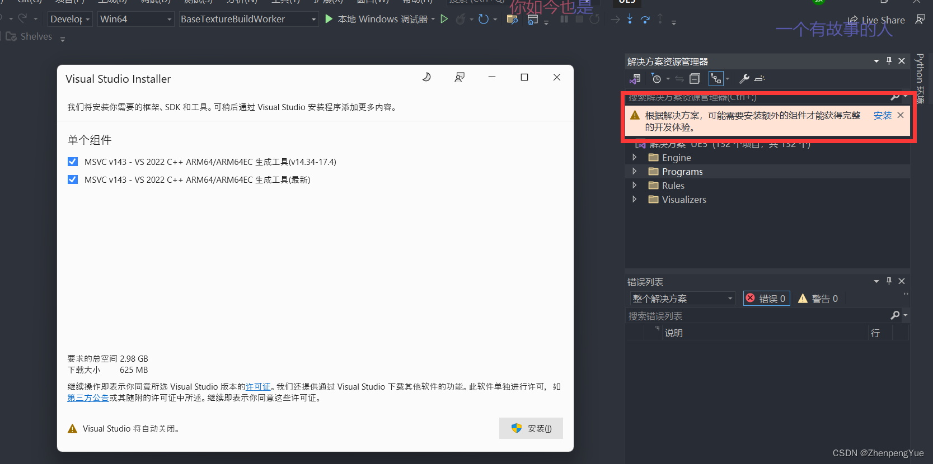933x464 pixels.
Task: Click the switch views icon in Solution Explorer
Action: pyautogui.click(x=635, y=79)
